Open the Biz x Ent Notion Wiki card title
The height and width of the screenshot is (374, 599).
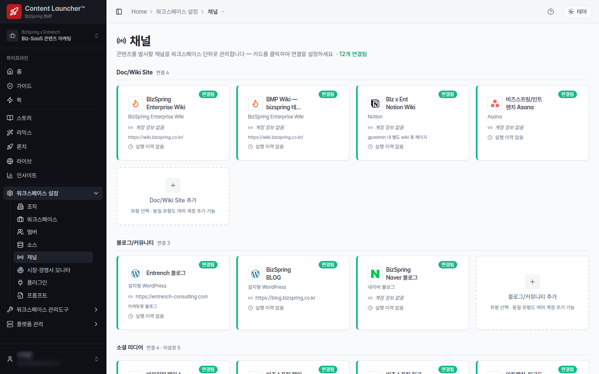coord(401,103)
